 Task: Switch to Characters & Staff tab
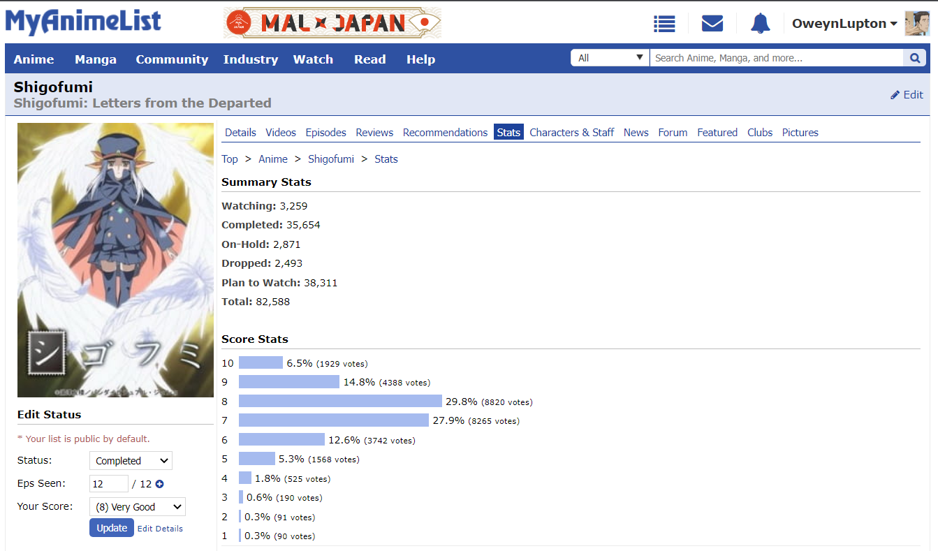[571, 133]
